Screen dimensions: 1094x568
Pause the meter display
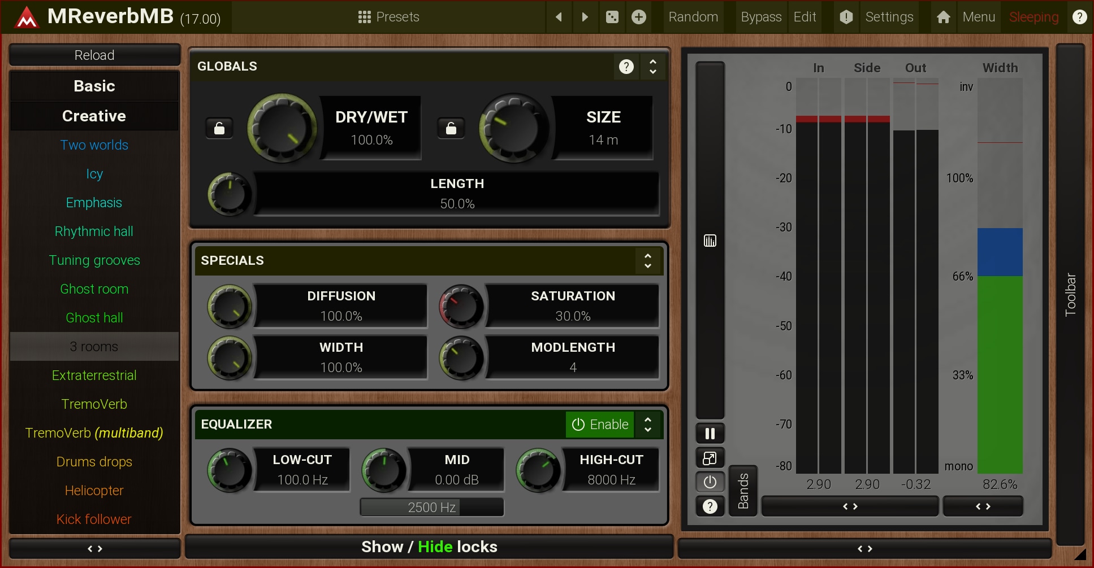click(710, 434)
